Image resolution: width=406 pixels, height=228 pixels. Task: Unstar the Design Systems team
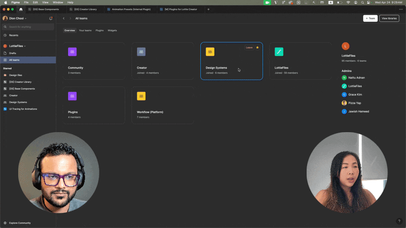point(258,48)
